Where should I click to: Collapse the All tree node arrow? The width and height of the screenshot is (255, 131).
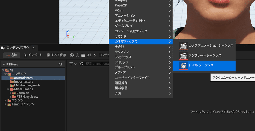[4, 70]
